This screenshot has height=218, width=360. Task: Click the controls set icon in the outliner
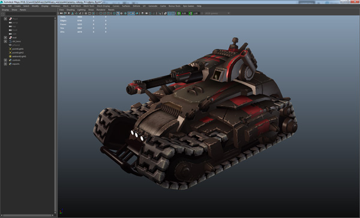[10, 60]
